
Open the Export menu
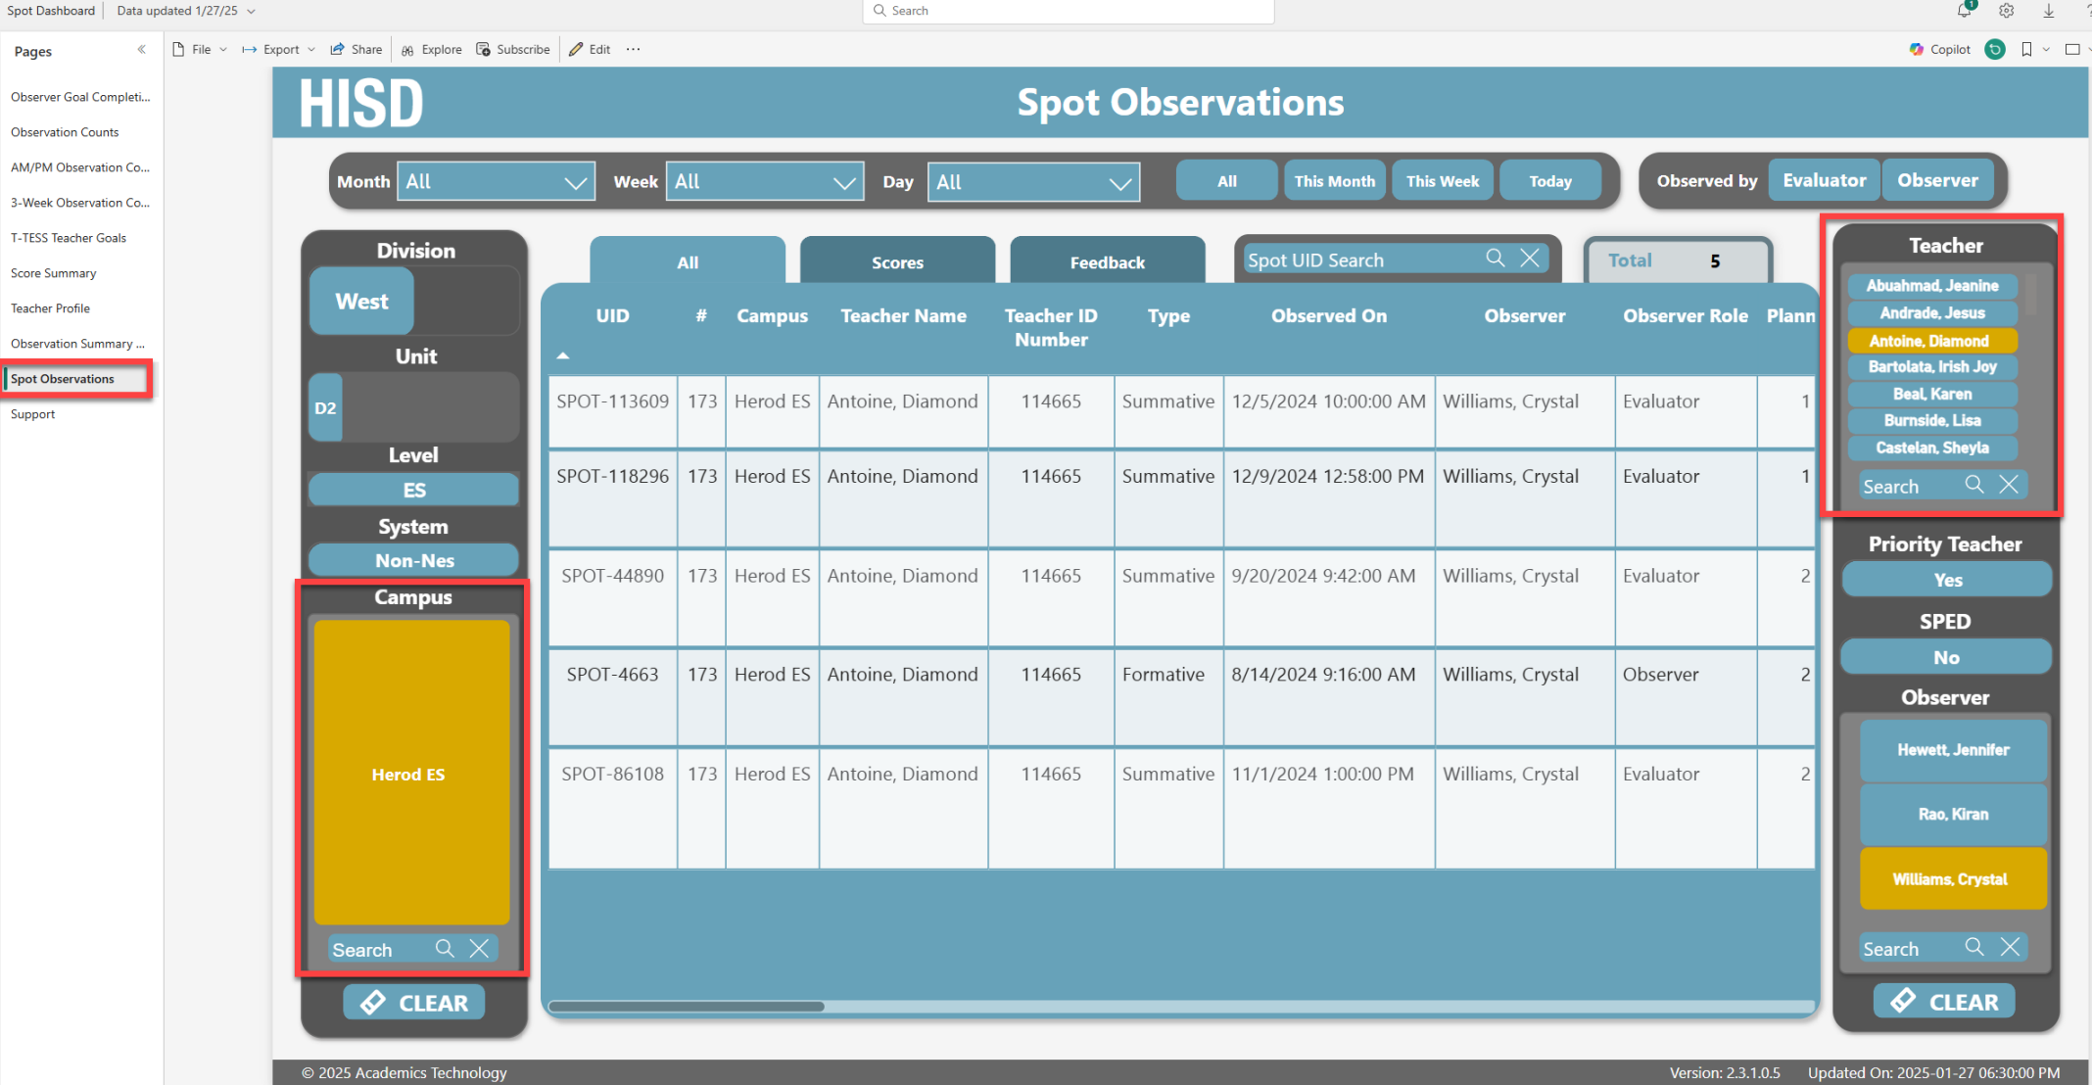coord(279,49)
